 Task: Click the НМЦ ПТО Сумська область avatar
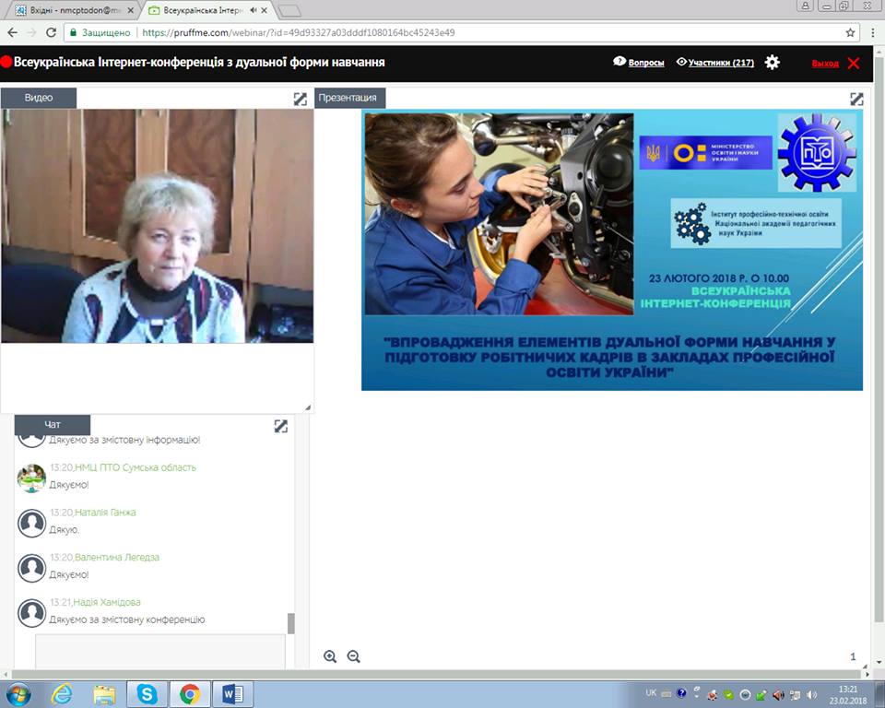[32, 478]
